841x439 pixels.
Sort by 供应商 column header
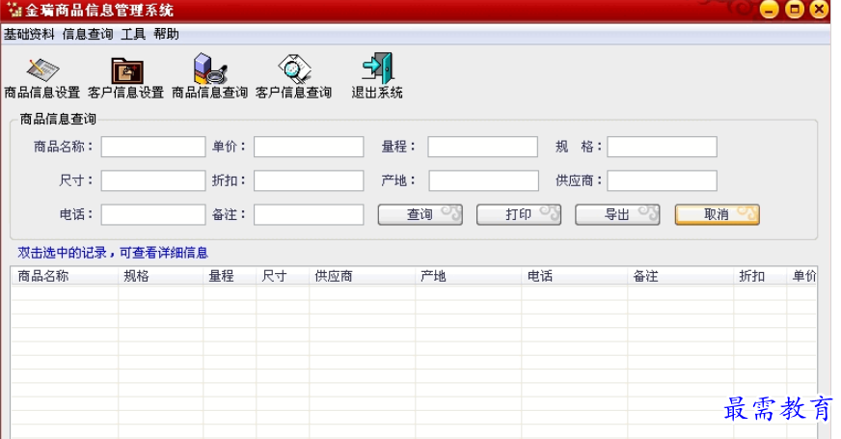tap(362, 276)
